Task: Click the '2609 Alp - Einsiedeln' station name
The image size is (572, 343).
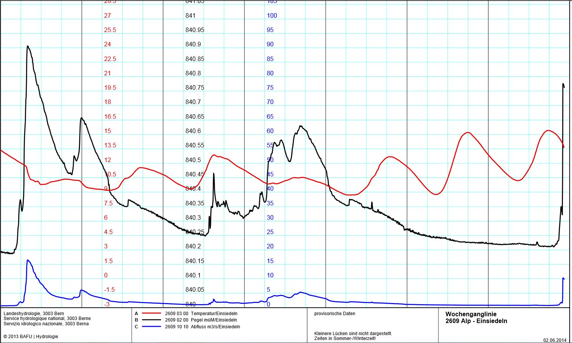Action: point(476,321)
